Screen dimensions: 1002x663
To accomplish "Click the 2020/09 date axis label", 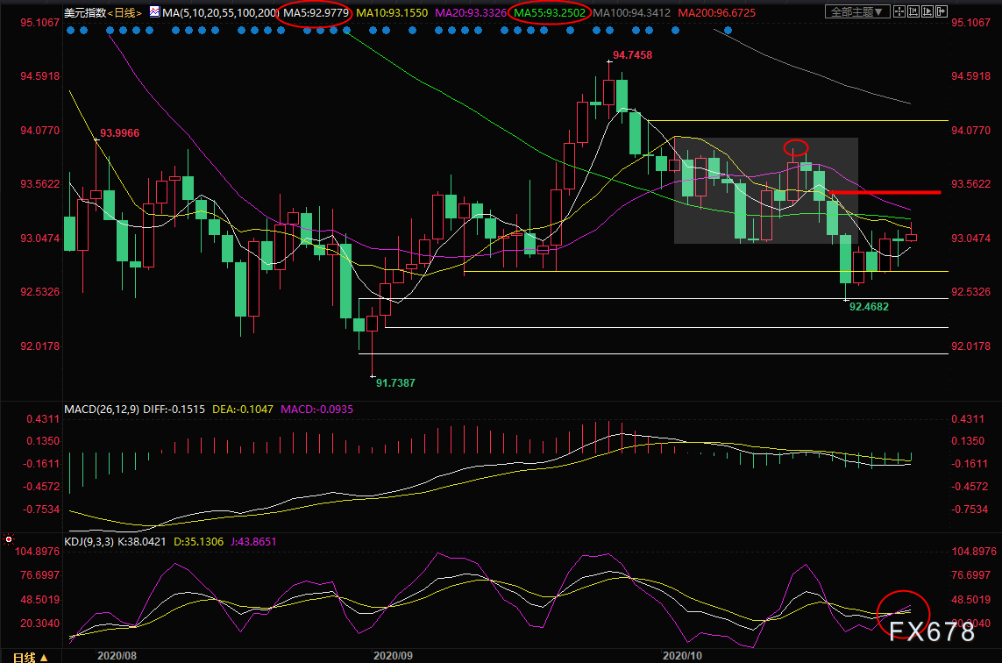I will (x=393, y=656).
